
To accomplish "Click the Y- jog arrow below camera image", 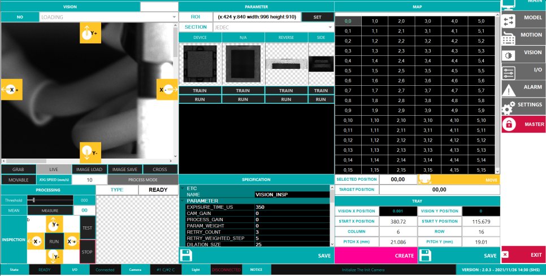I will [90, 152].
